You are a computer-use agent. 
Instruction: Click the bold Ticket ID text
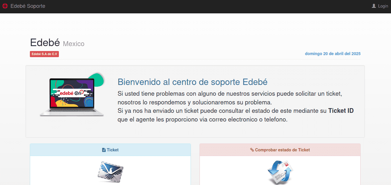pos(341,111)
